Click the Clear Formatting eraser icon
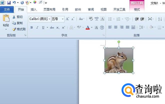165x104 pixels. pos(91,19)
